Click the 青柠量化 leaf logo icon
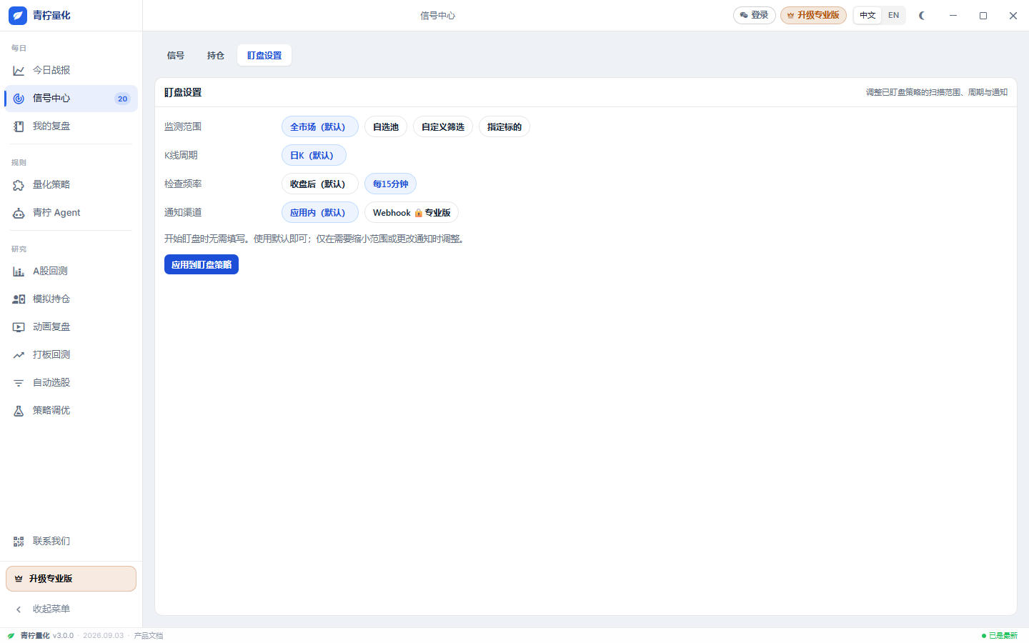Screen dimensions: 1029x643 (18, 15)
